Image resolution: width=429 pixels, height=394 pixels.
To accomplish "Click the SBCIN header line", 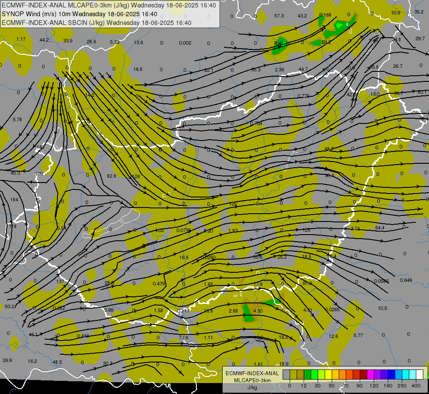I will pyautogui.click(x=96, y=23).
